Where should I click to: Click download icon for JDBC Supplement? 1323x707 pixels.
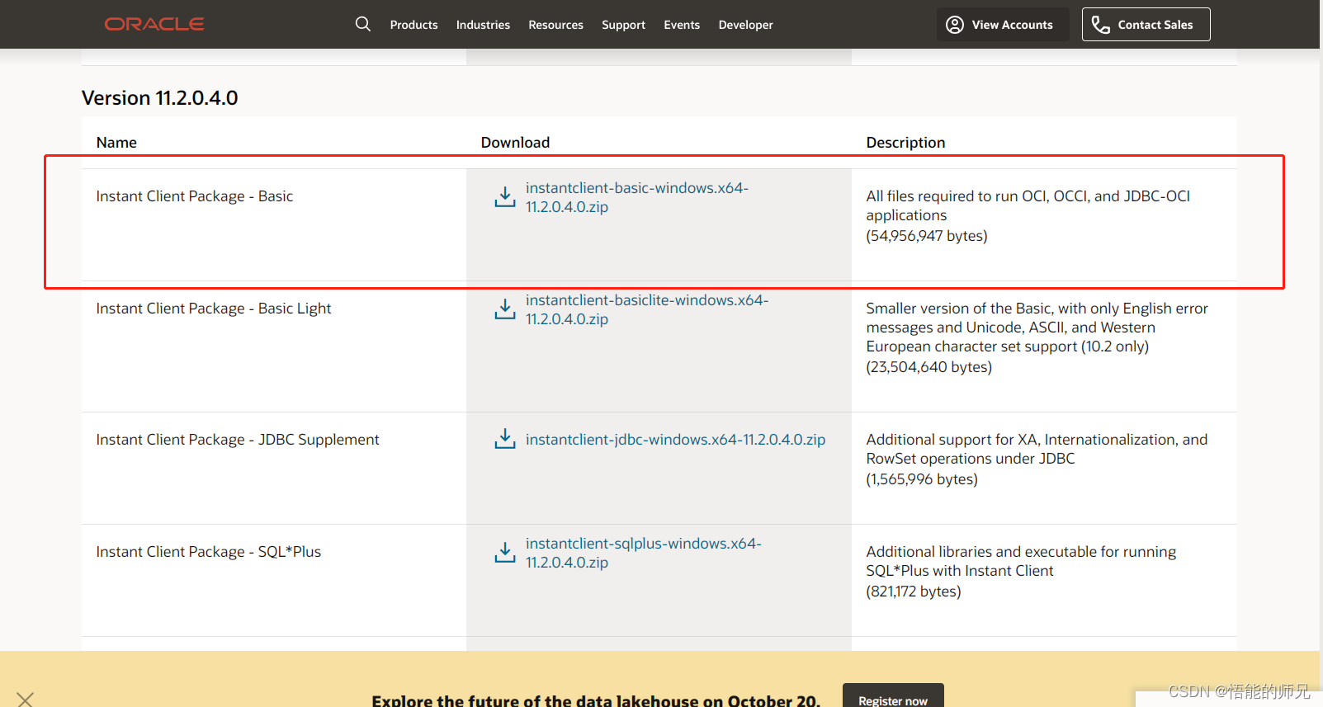coord(505,439)
